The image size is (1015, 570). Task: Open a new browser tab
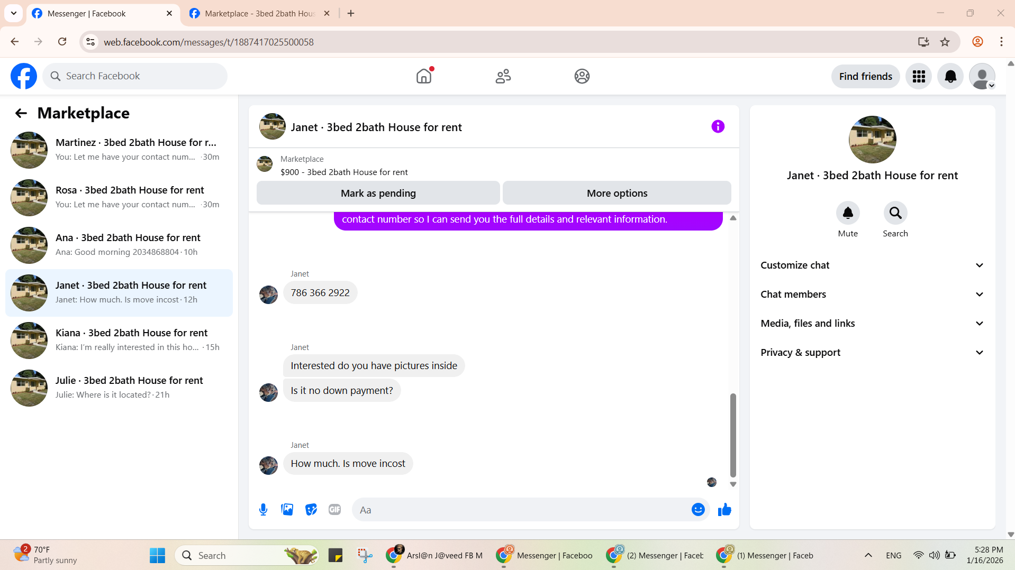click(351, 14)
